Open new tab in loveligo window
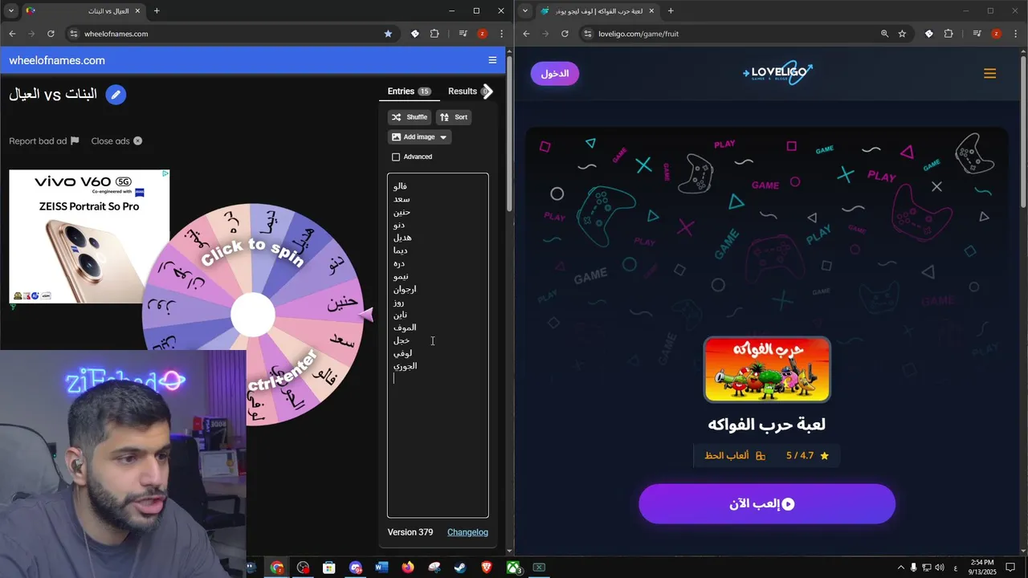The height and width of the screenshot is (578, 1028). tap(671, 10)
